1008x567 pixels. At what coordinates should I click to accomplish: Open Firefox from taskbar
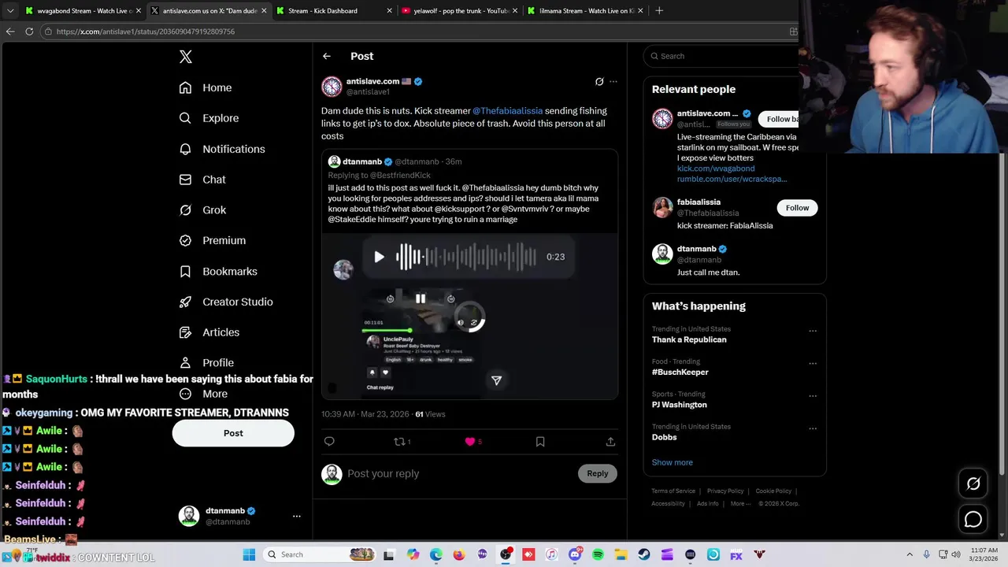[459, 554]
